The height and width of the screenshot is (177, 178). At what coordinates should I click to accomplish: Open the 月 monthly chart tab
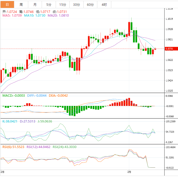(x=35, y=4)
